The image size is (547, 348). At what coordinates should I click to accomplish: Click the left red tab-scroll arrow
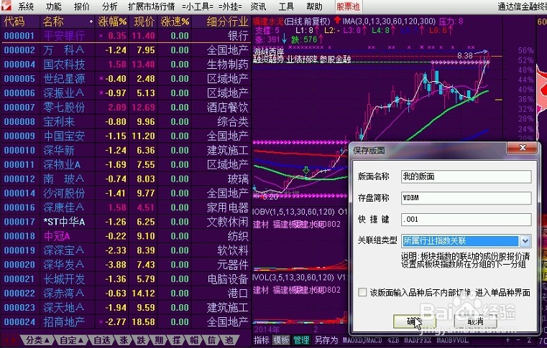tap(6, 340)
